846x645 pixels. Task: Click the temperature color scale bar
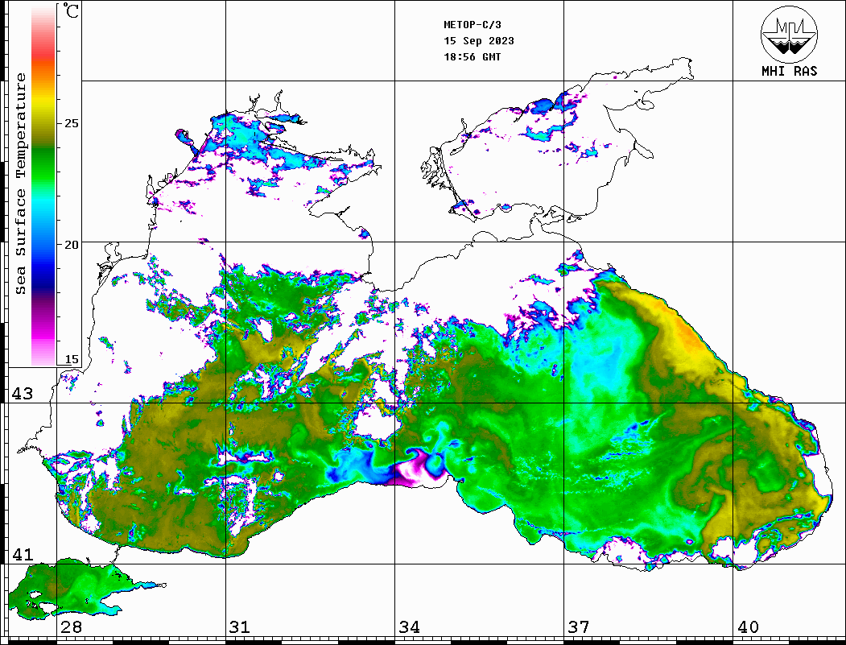tap(43, 185)
